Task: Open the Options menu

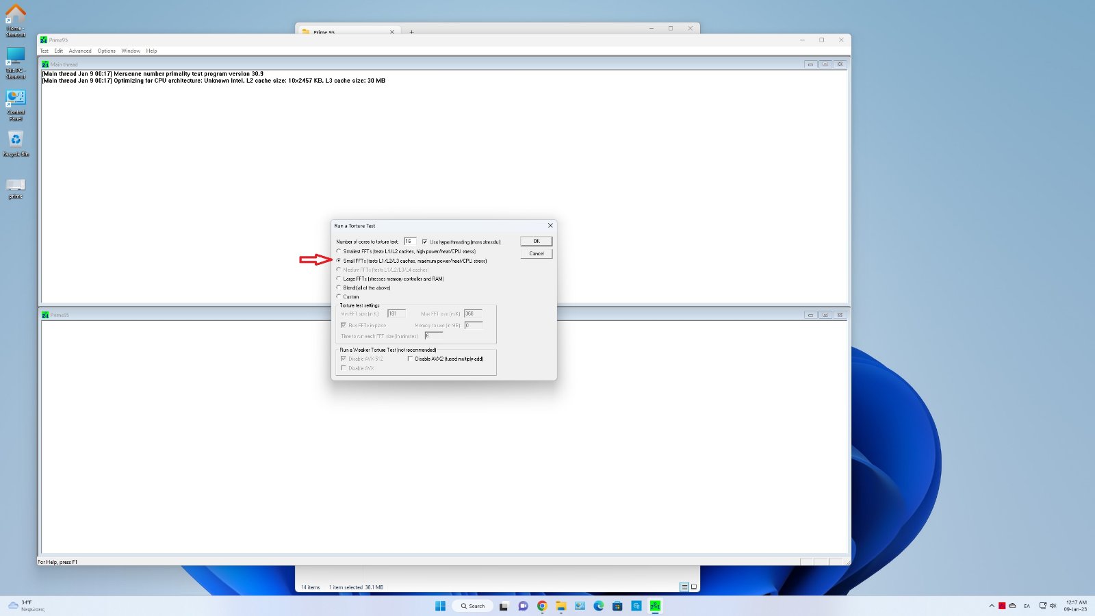Action: coord(107,51)
